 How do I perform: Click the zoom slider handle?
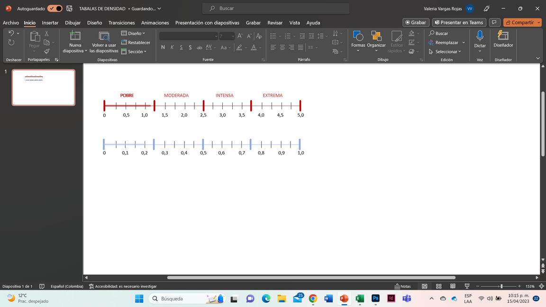(x=501, y=286)
